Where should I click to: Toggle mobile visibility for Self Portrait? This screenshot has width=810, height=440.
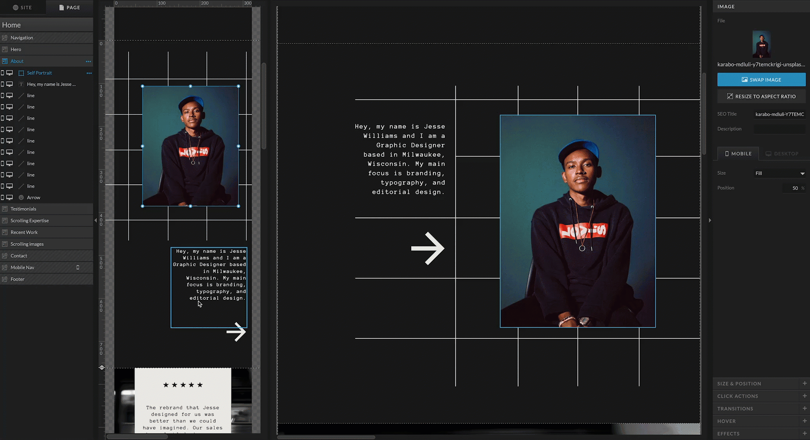pyautogui.click(x=3, y=73)
